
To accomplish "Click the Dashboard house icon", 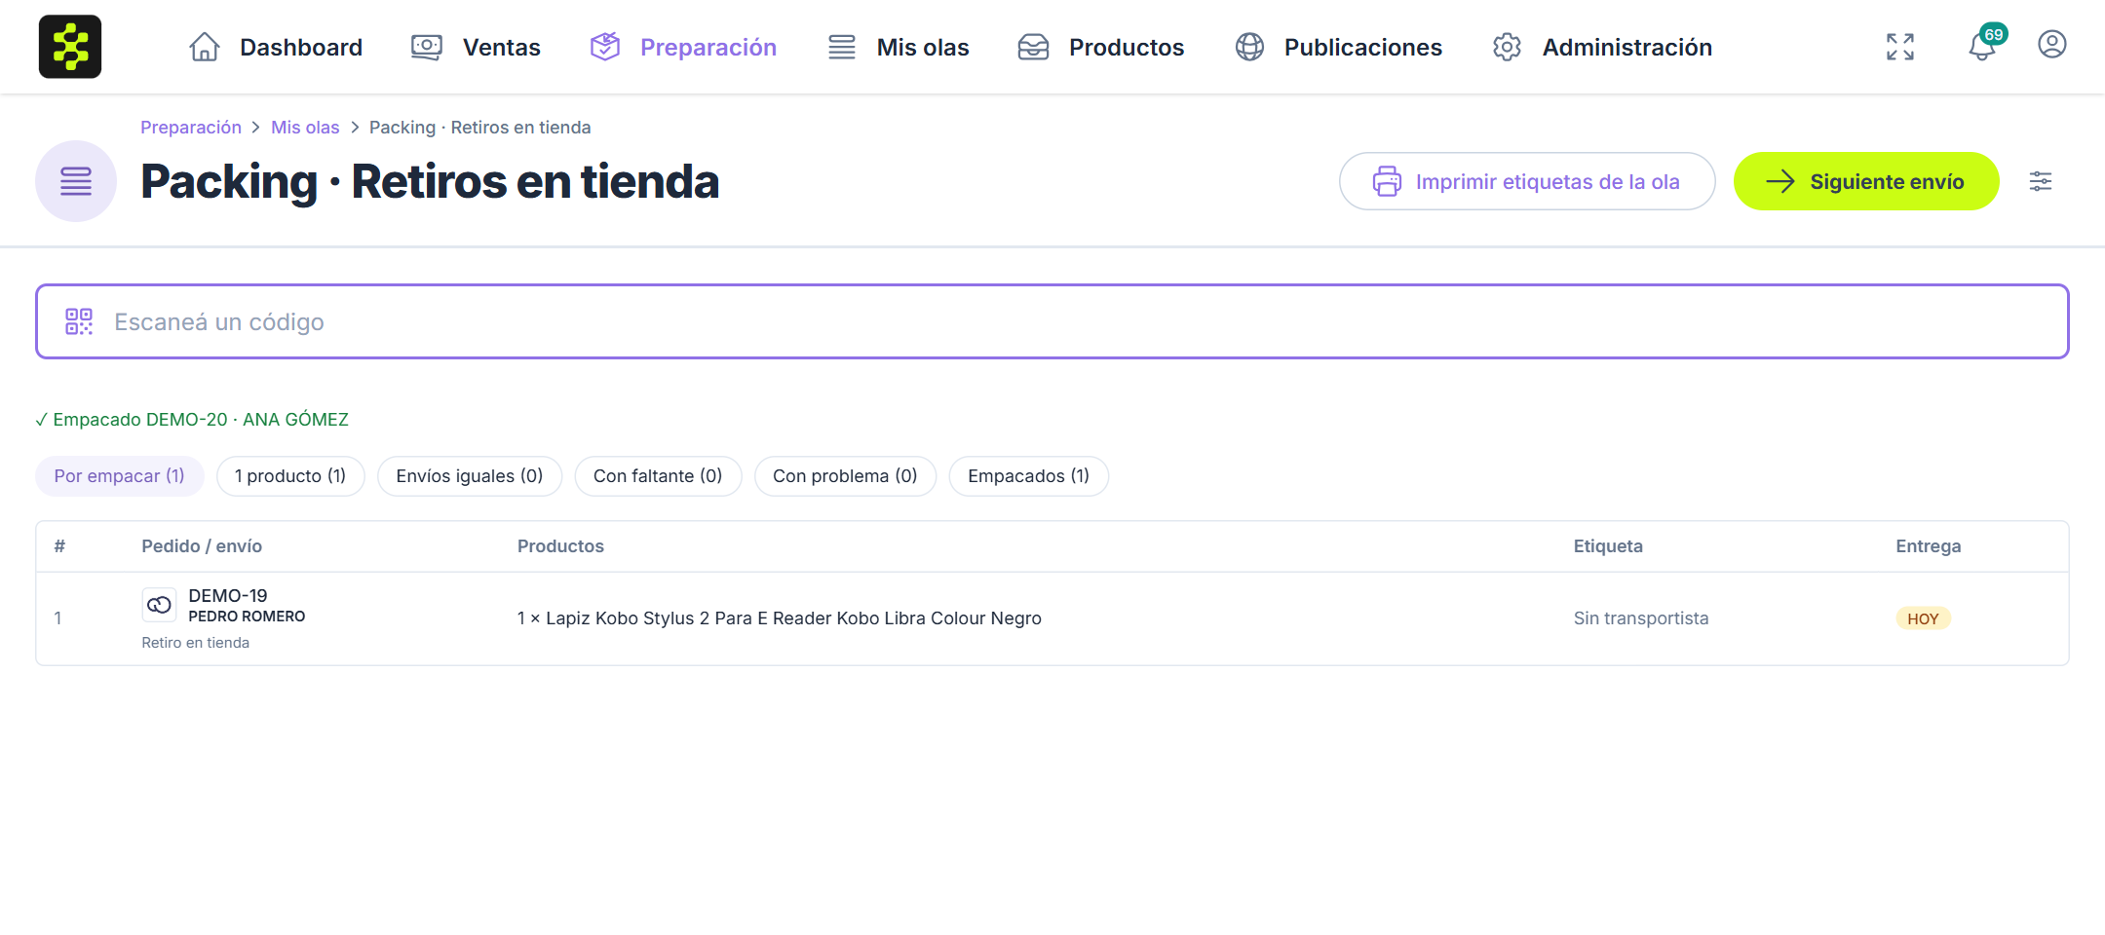I will 205,47.
